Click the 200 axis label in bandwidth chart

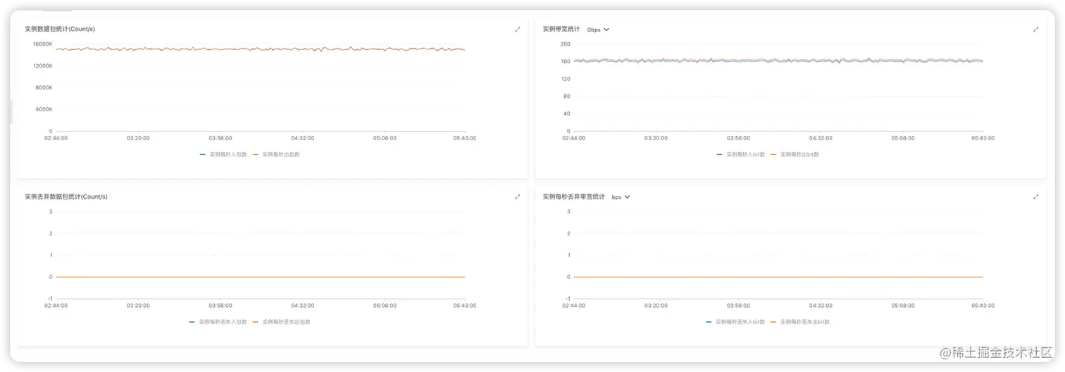click(x=565, y=44)
